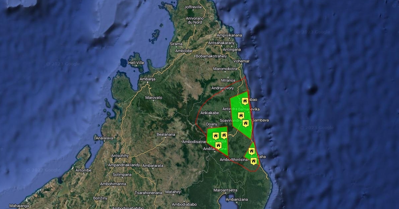This screenshot has width=399, height=209.
Task: Click the house marker directly above the Andapa label
Action: click(x=215, y=136)
